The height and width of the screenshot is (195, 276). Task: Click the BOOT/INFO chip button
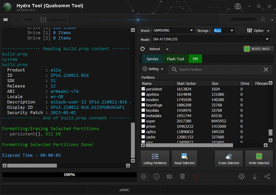click(258, 49)
